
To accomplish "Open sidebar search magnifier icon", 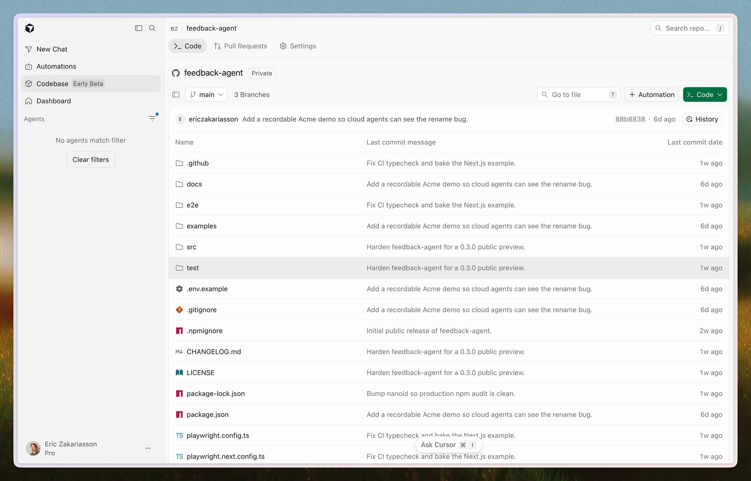I will click(x=152, y=28).
